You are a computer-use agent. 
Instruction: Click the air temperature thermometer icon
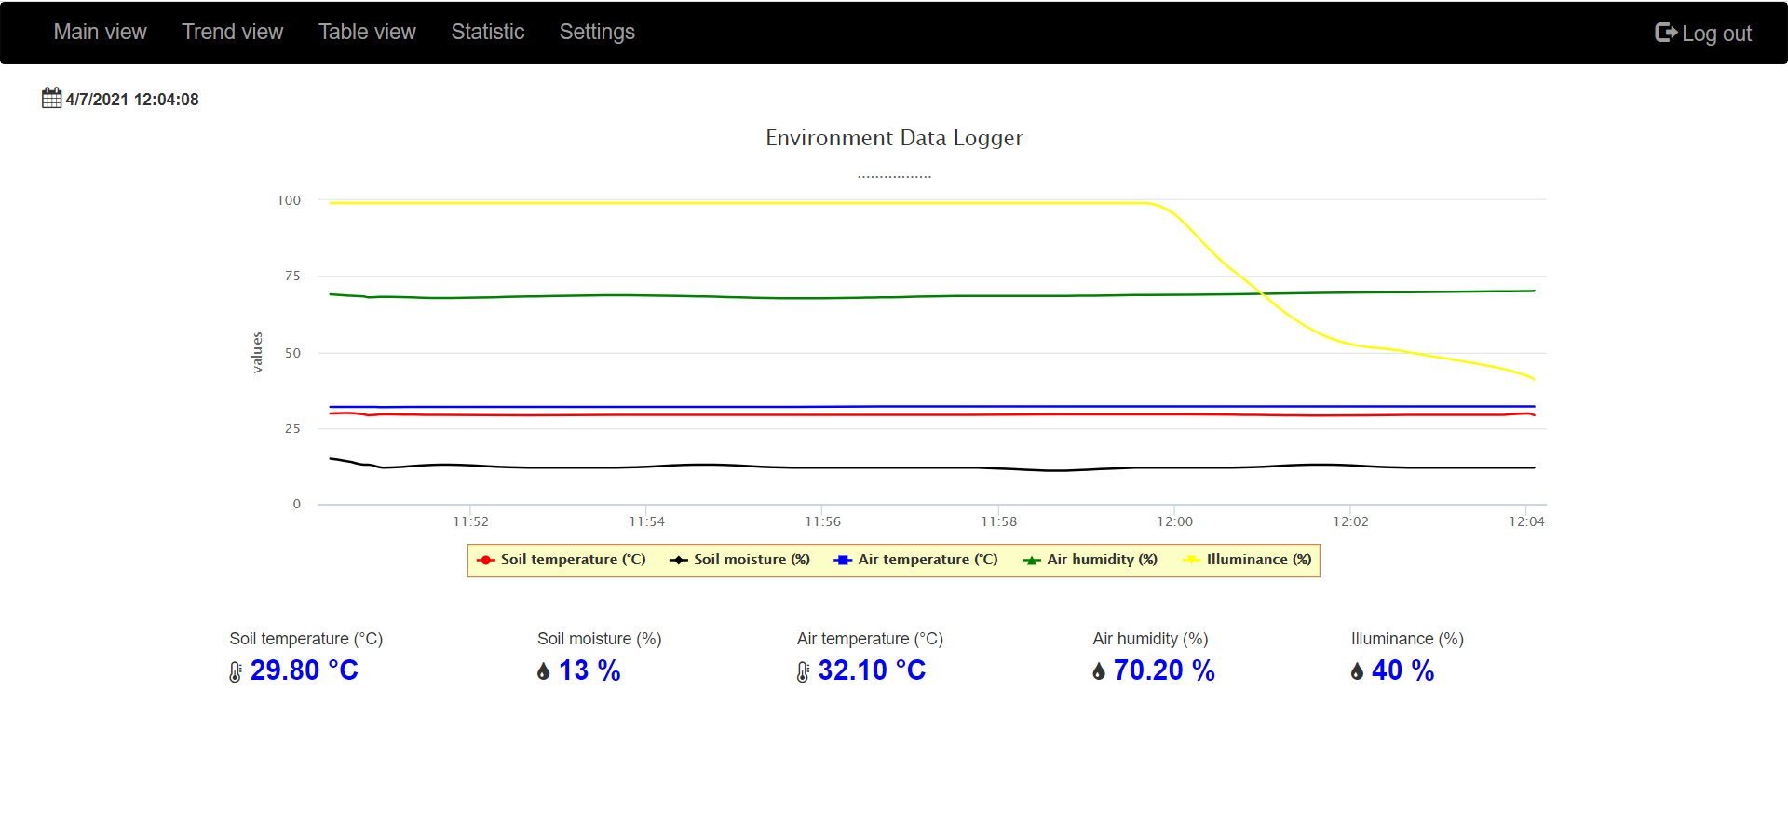[804, 671]
